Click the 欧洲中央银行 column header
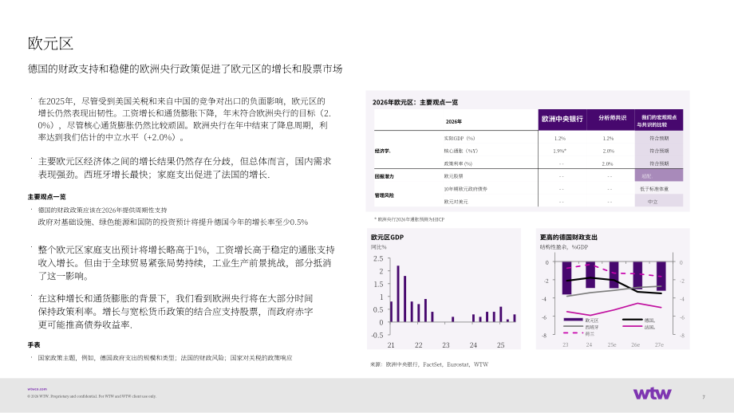Viewport: 734px width, 413px height. coord(562,120)
